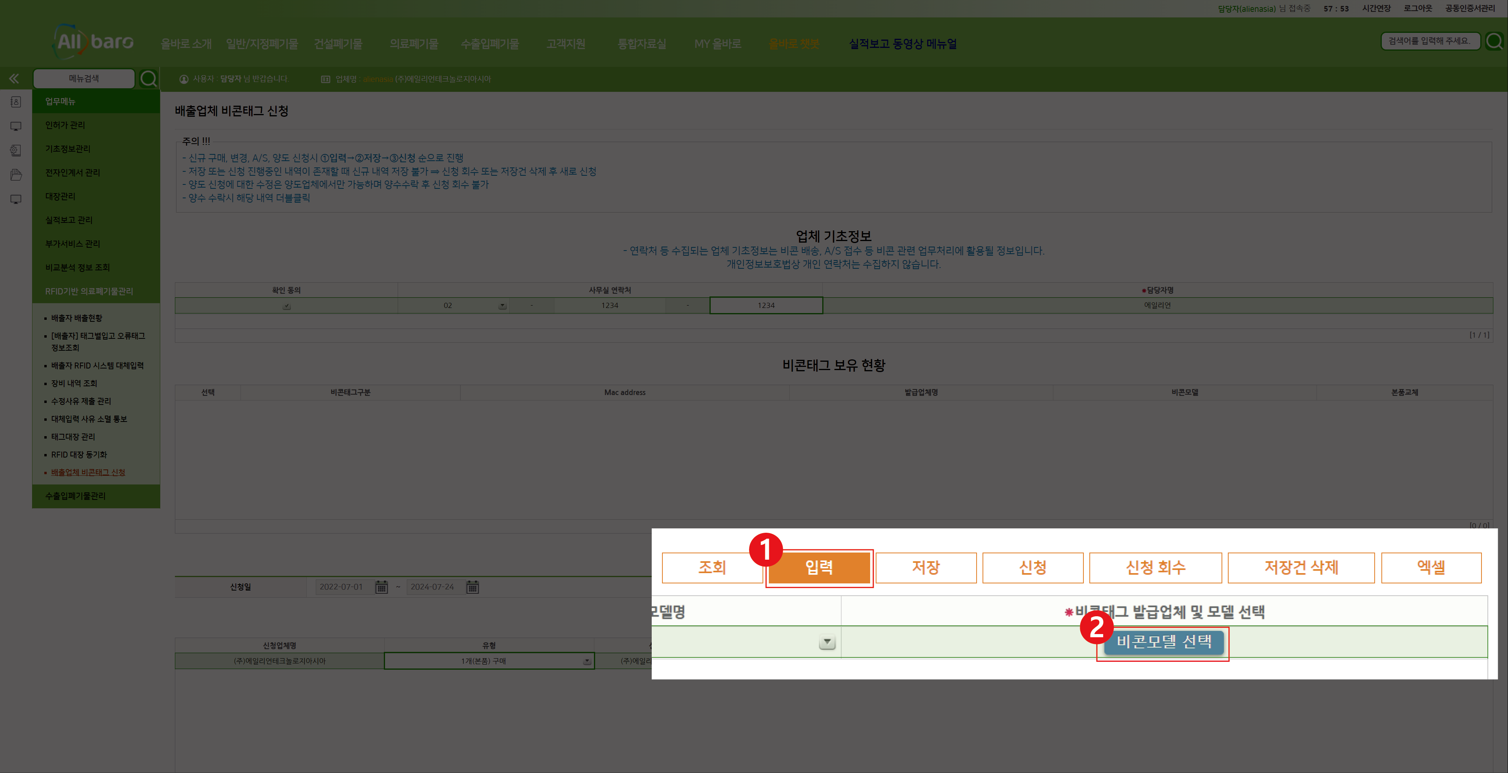Open the calendar icon next to 2022-07-01
This screenshot has height=773, width=1508.
pos(382,587)
